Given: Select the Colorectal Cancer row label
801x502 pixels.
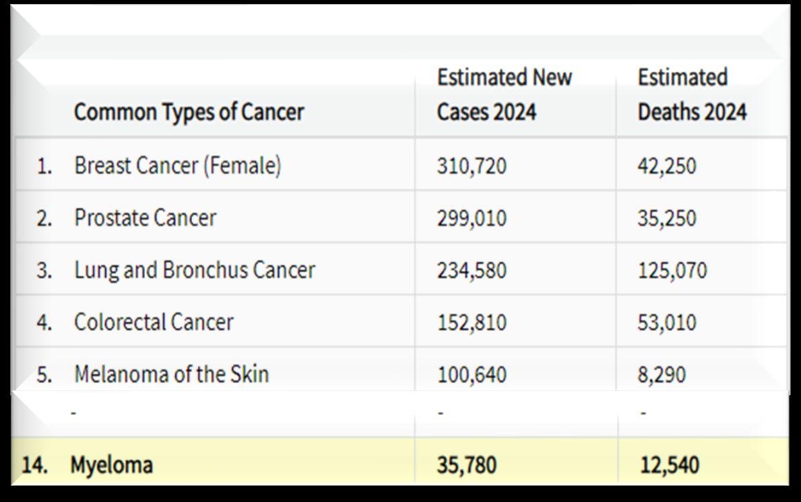Looking at the screenshot, I should (x=154, y=322).
